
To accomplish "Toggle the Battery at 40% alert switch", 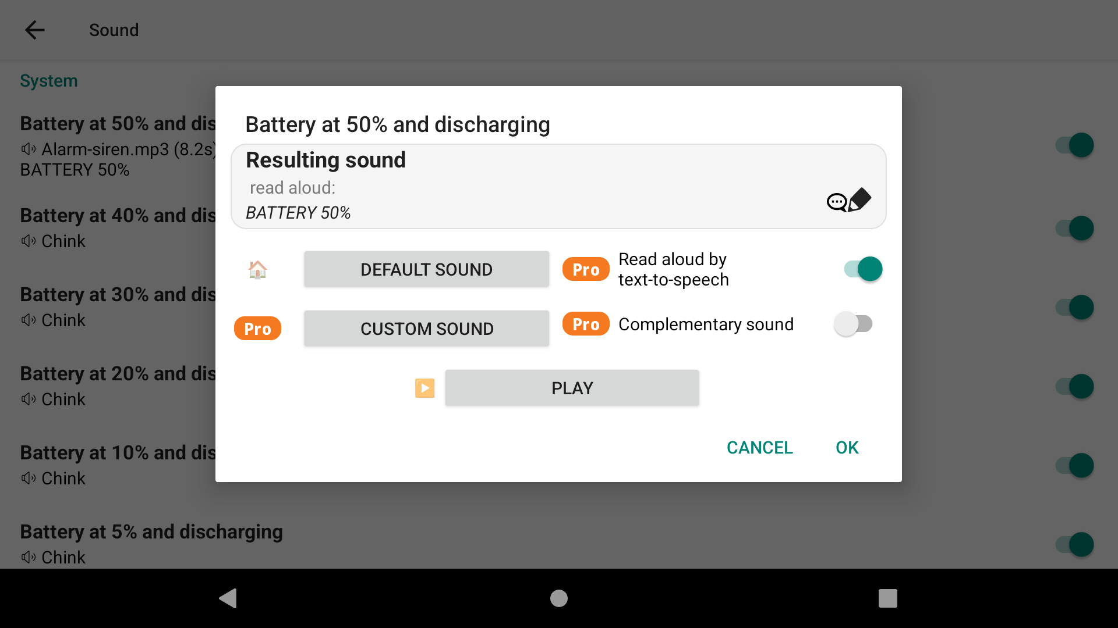I will (1074, 228).
